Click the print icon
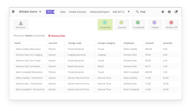The image size is (191, 111). pyautogui.click(x=169, y=12)
